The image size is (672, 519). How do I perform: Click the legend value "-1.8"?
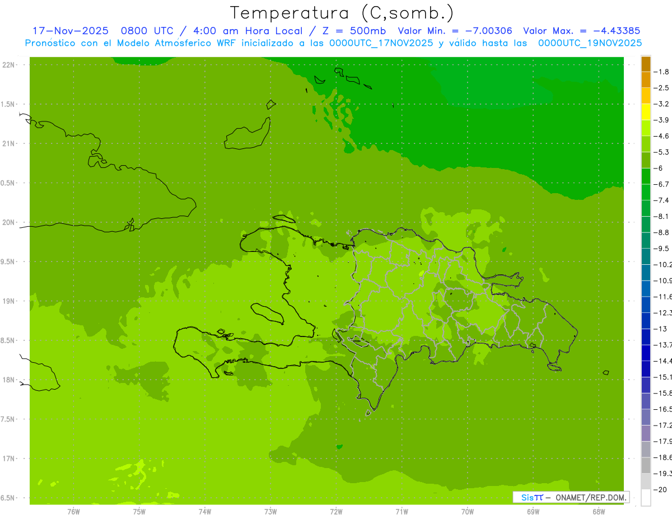pos(662,72)
